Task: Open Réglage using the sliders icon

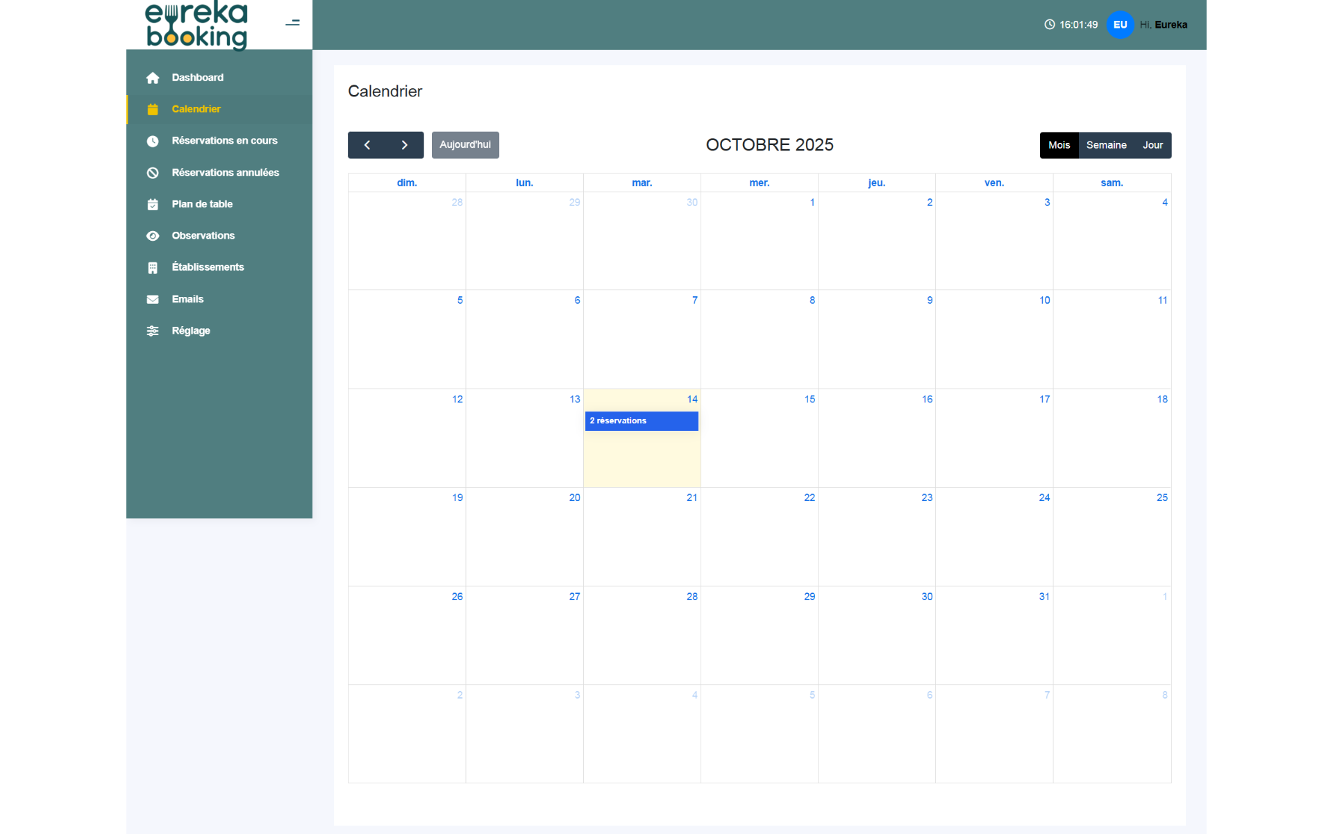Action: (153, 331)
